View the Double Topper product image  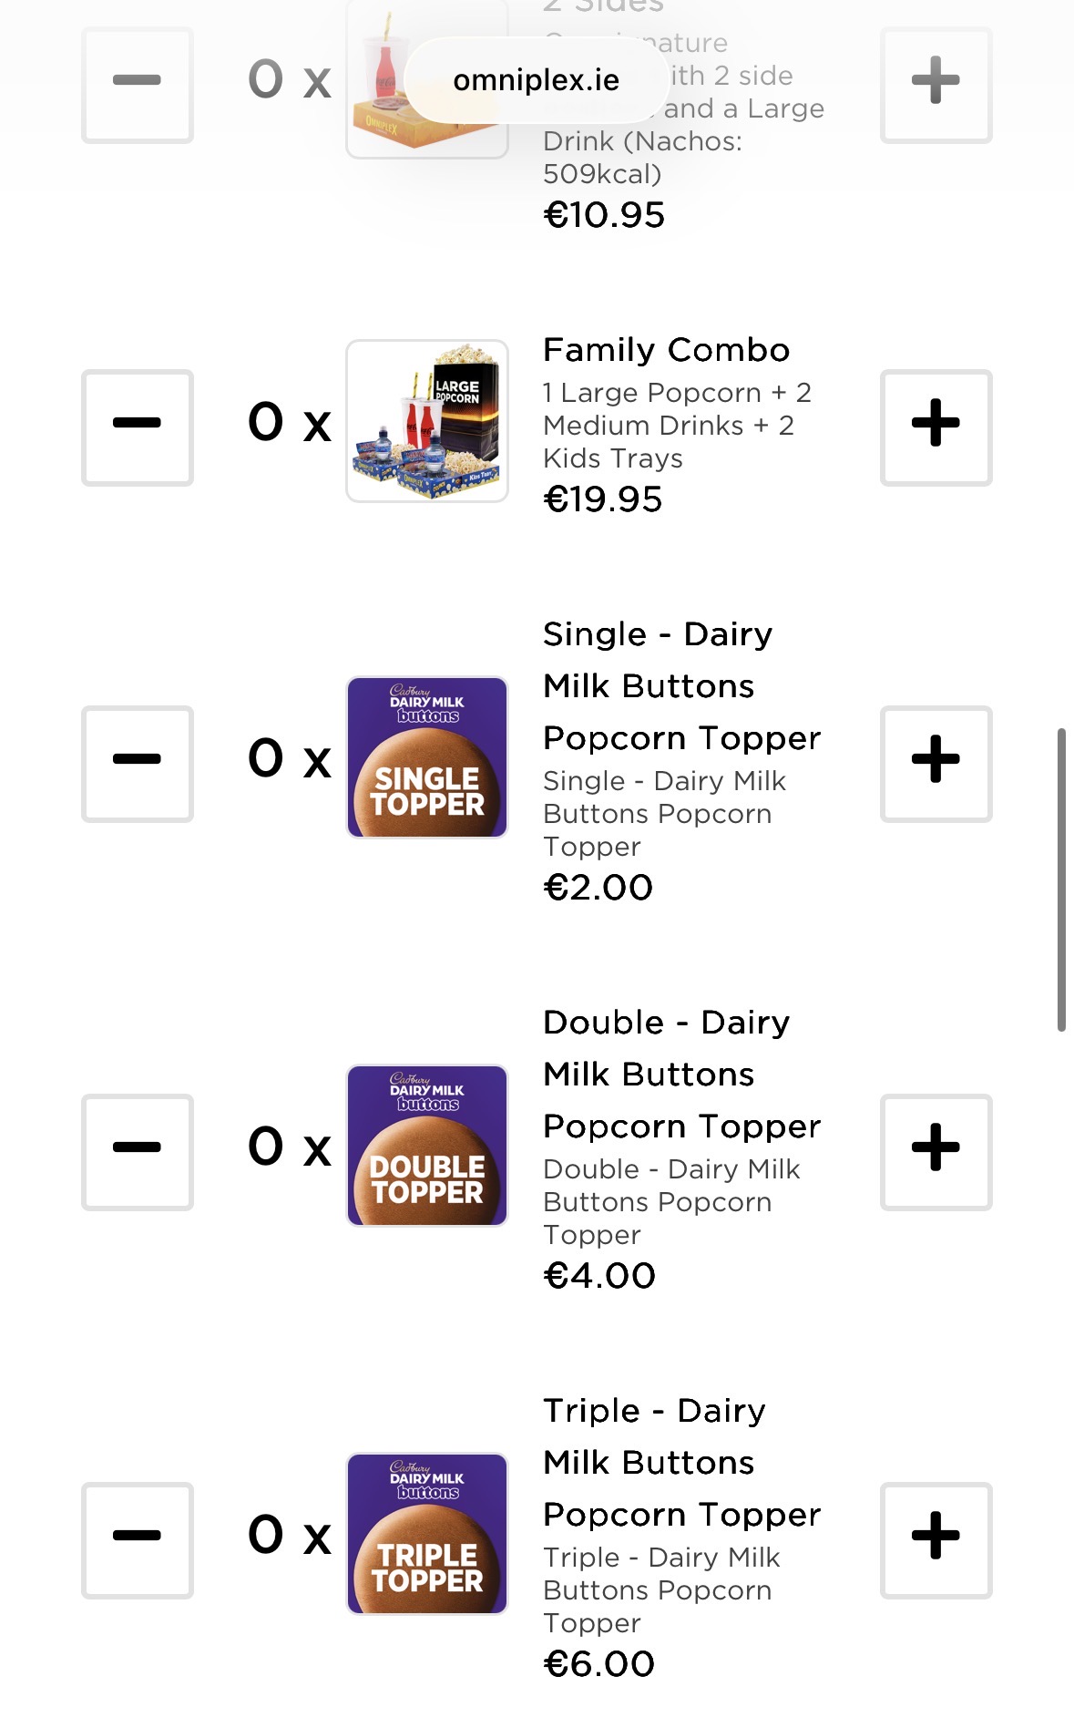[427, 1146]
